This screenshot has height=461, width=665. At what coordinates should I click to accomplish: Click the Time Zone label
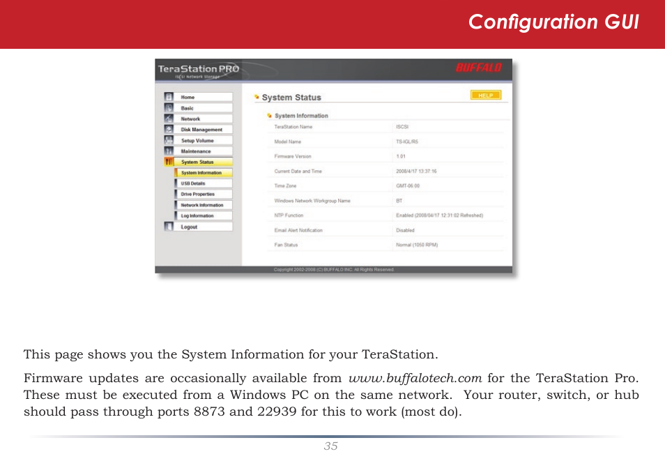click(285, 186)
